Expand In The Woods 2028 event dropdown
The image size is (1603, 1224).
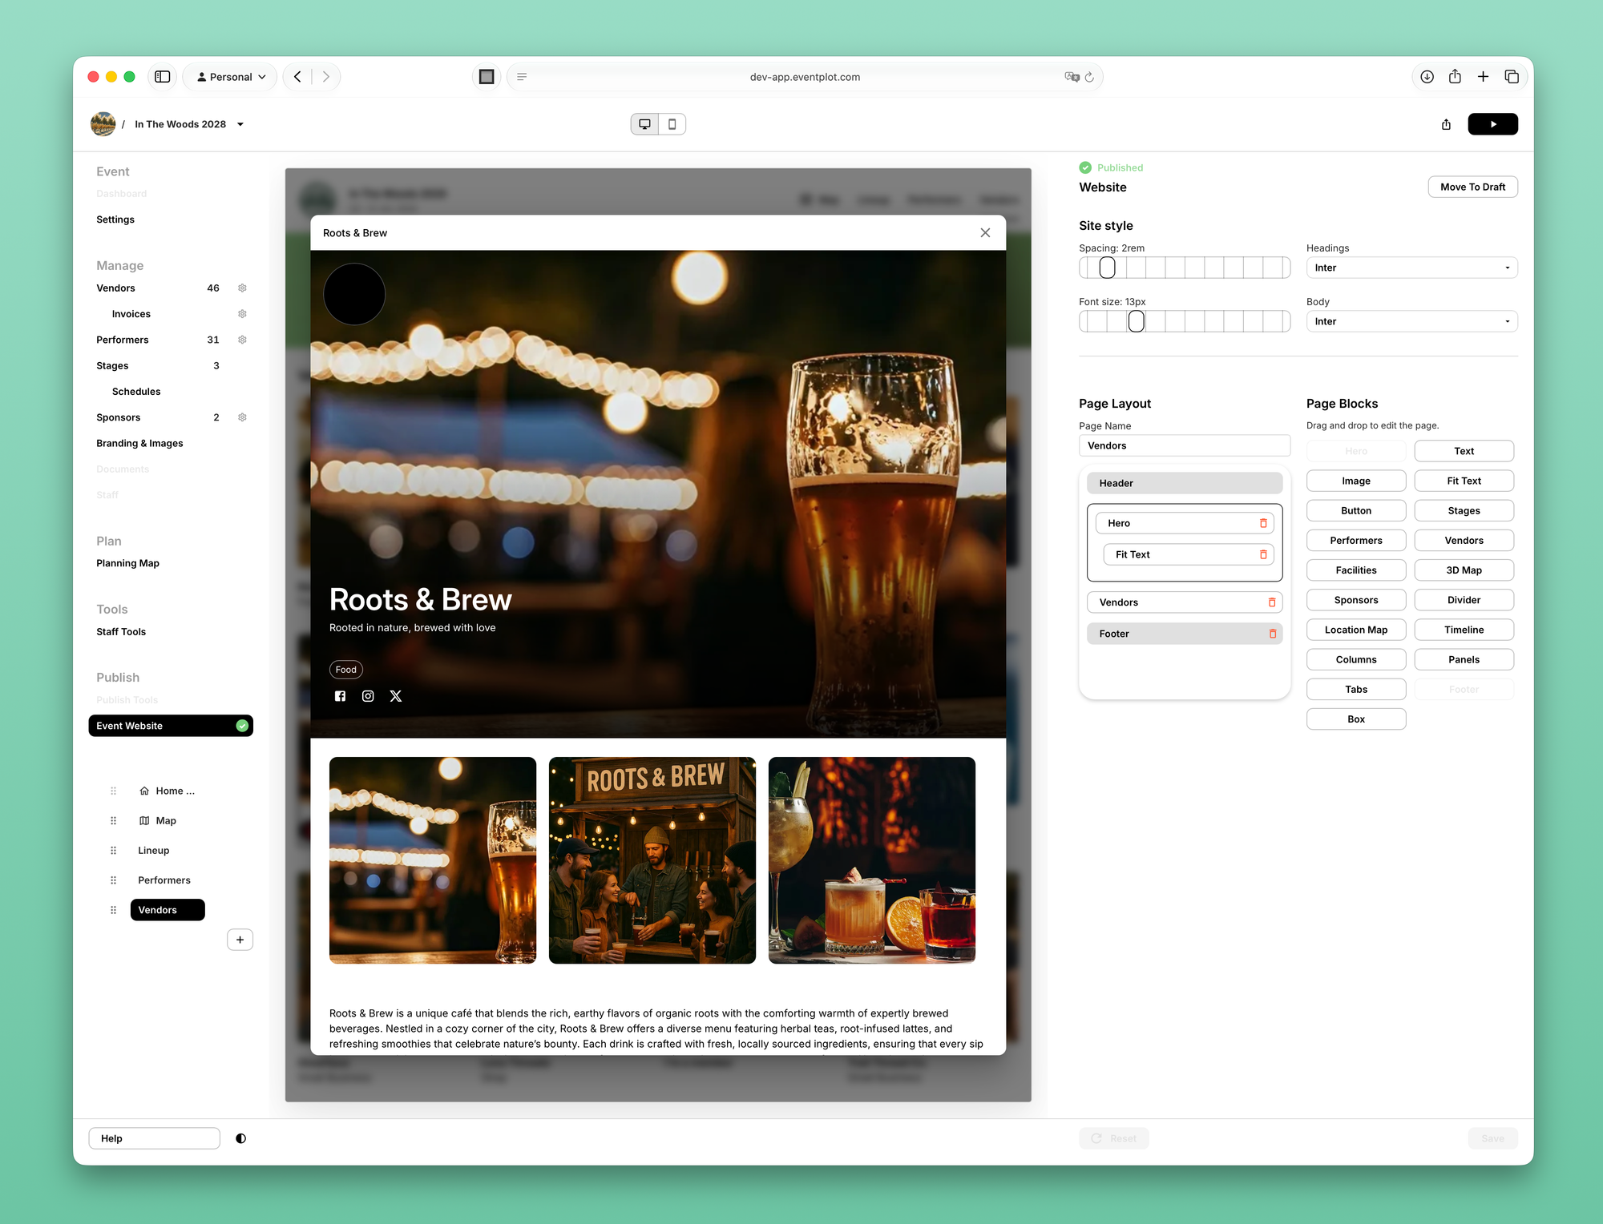[240, 124]
